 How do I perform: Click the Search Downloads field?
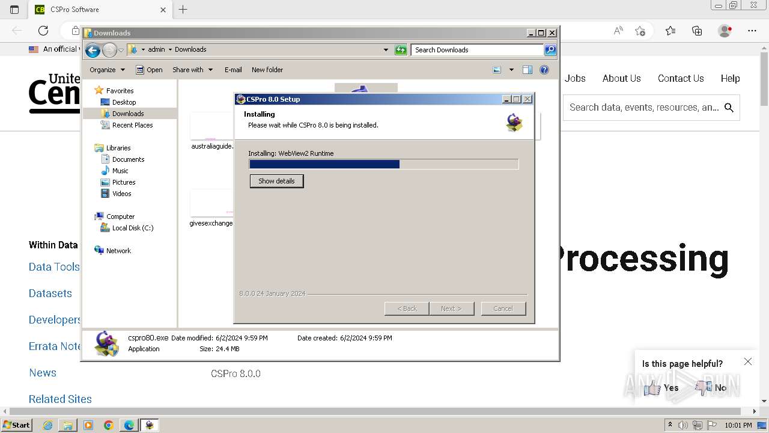478,50
